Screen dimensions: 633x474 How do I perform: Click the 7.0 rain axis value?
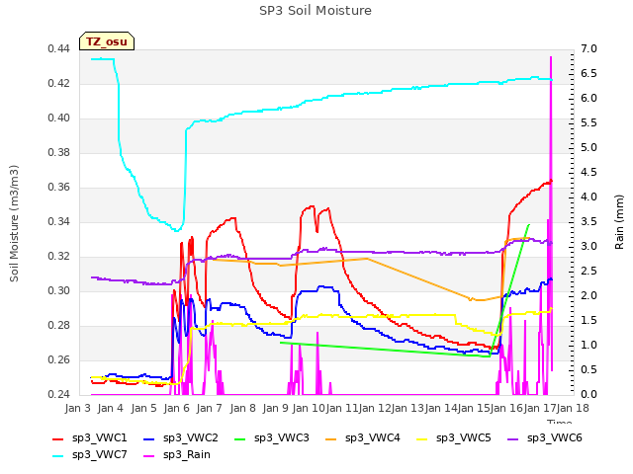point(588,49)
